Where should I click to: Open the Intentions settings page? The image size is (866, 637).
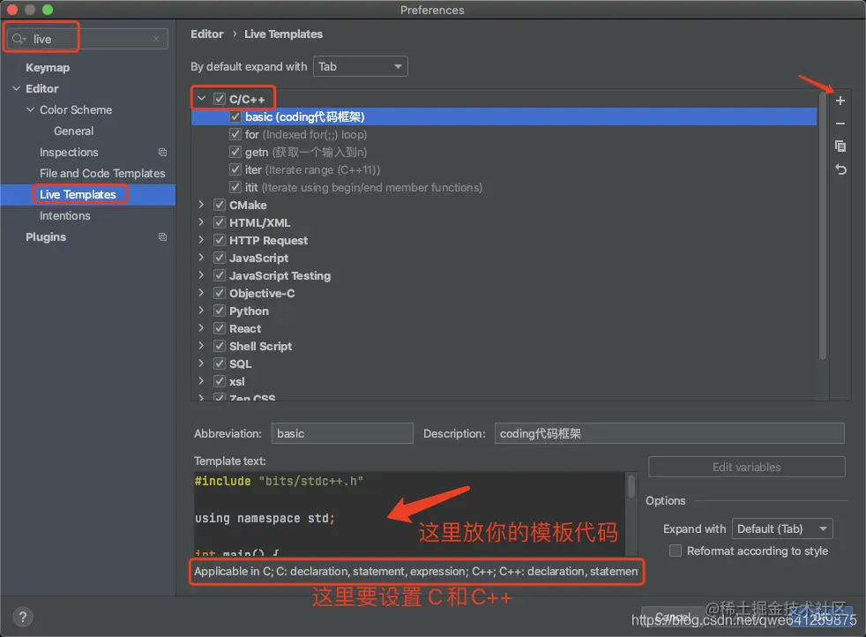pos(64,216)
